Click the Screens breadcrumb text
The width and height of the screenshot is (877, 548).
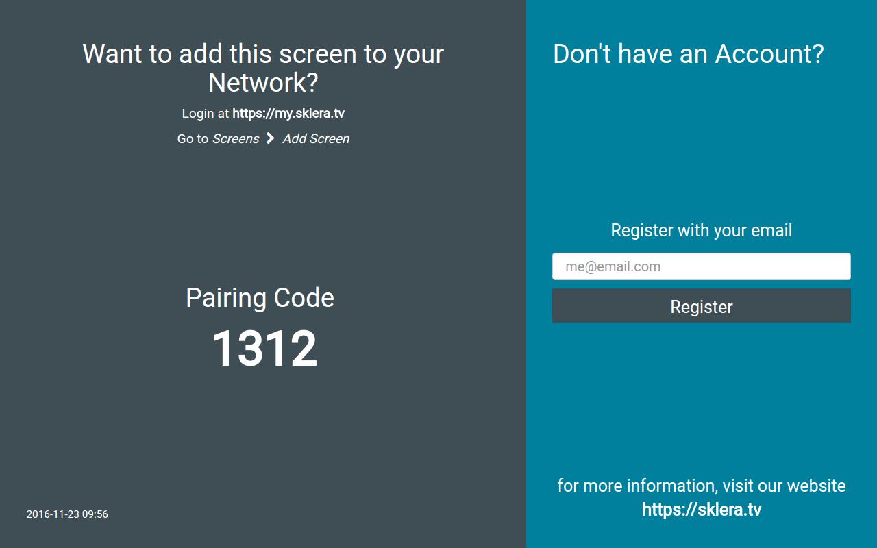click(x=236, y=138)
